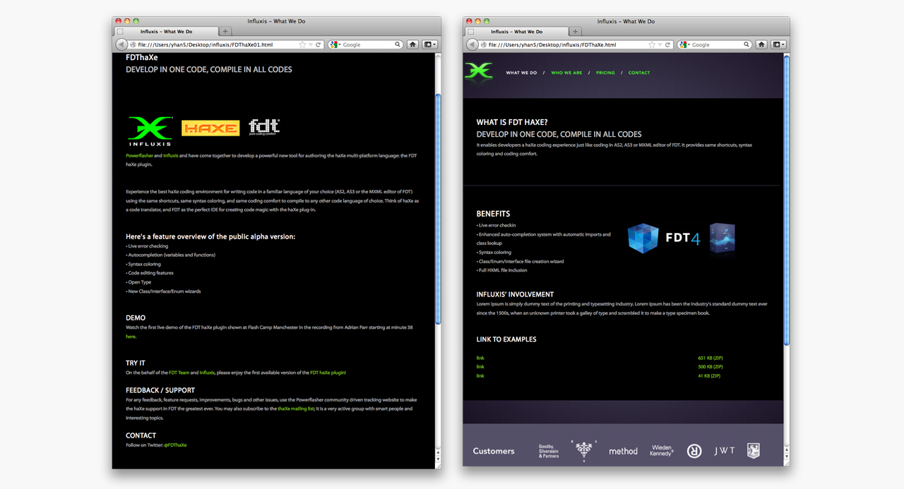Click the green Influxis X logo in the header

coord(479,71)
